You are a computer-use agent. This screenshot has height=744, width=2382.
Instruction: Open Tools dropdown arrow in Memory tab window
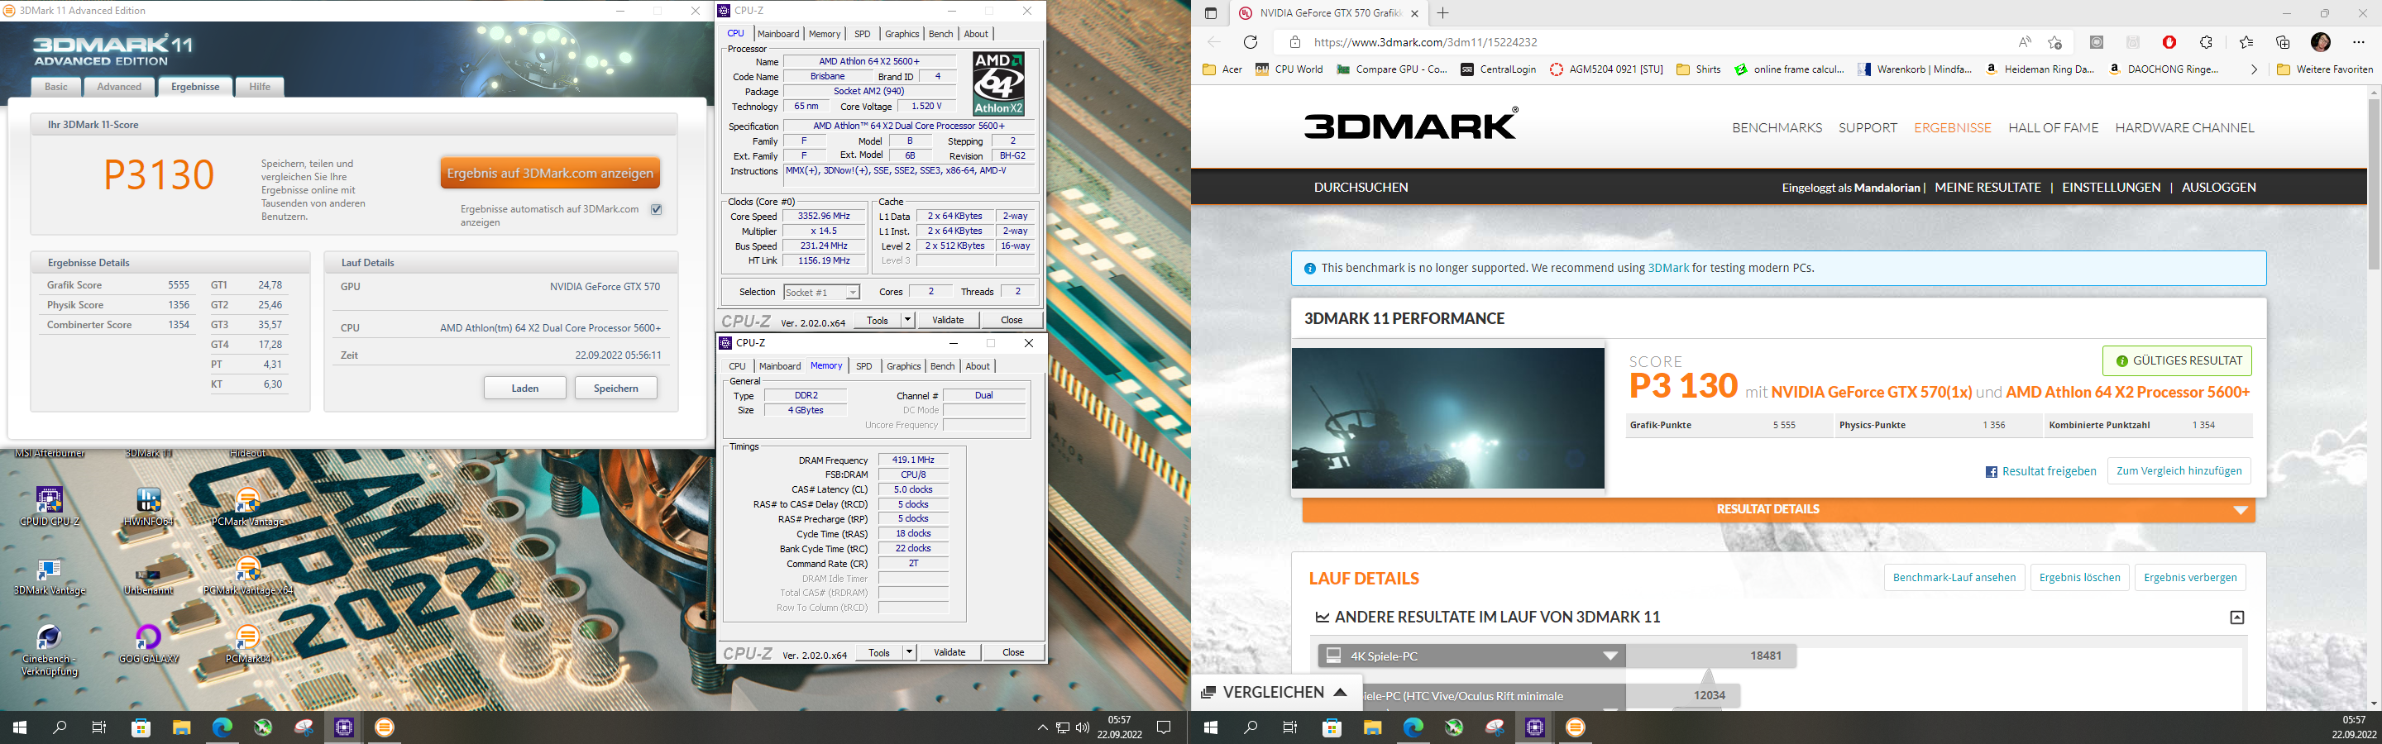tap(909, 652)
